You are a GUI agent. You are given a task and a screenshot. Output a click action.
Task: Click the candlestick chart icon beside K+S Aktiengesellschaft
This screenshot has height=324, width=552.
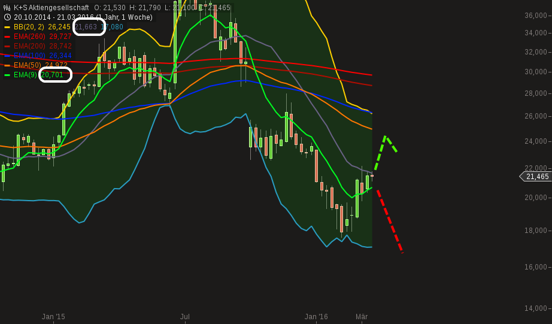pyautogui.click(x=7, y=7)
